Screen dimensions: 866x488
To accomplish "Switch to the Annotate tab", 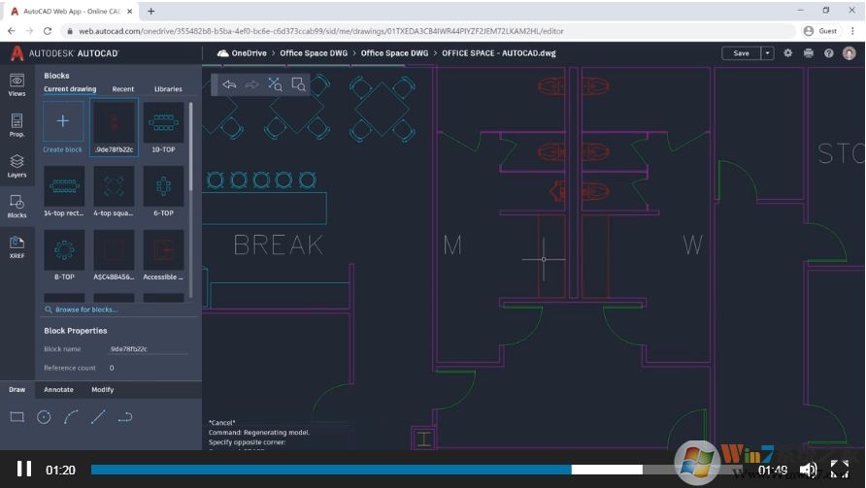I will coord(58,390).
